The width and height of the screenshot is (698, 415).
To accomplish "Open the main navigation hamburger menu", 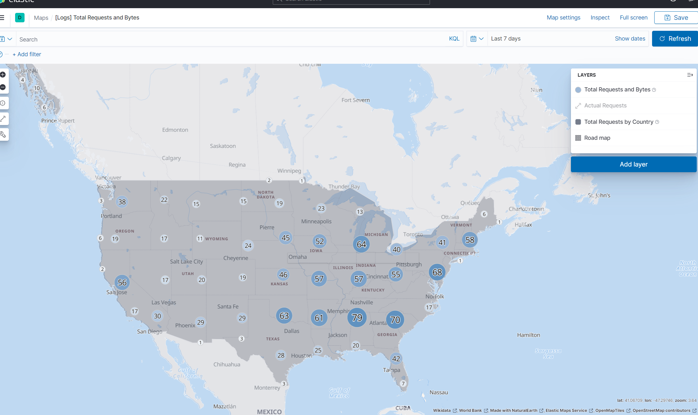I will pos(2,18).
